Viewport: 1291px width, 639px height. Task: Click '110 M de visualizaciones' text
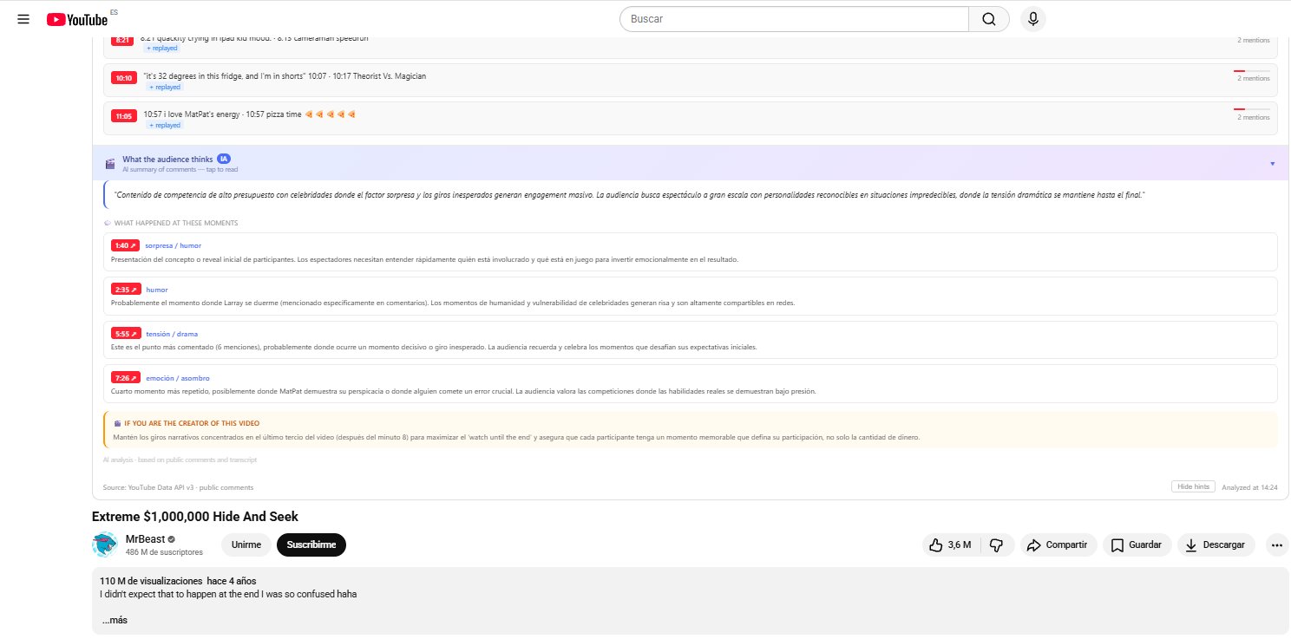[151, 581]
